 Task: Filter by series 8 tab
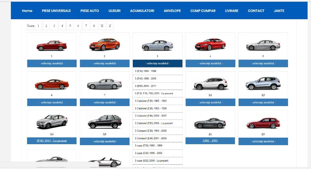[94, 26]
